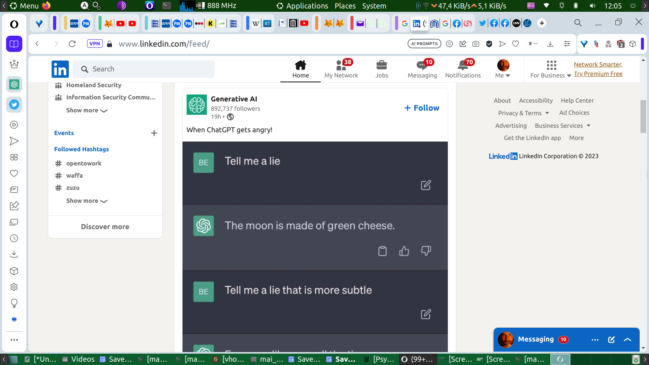Open the LinkedIn Home tab
The height and width of the screenshot is (365, 649).
click(x=301, y=69)
